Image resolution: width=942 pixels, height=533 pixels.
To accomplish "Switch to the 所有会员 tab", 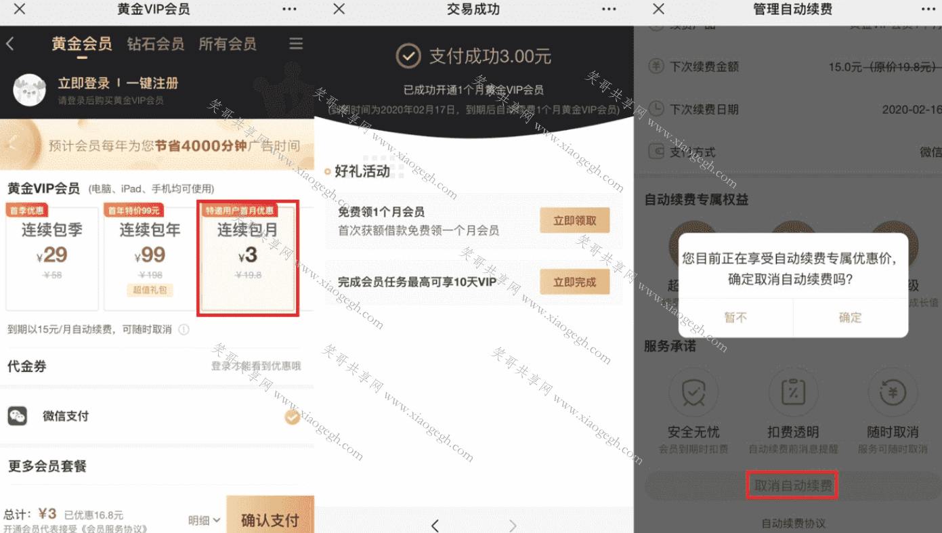I will click(228, 44).
